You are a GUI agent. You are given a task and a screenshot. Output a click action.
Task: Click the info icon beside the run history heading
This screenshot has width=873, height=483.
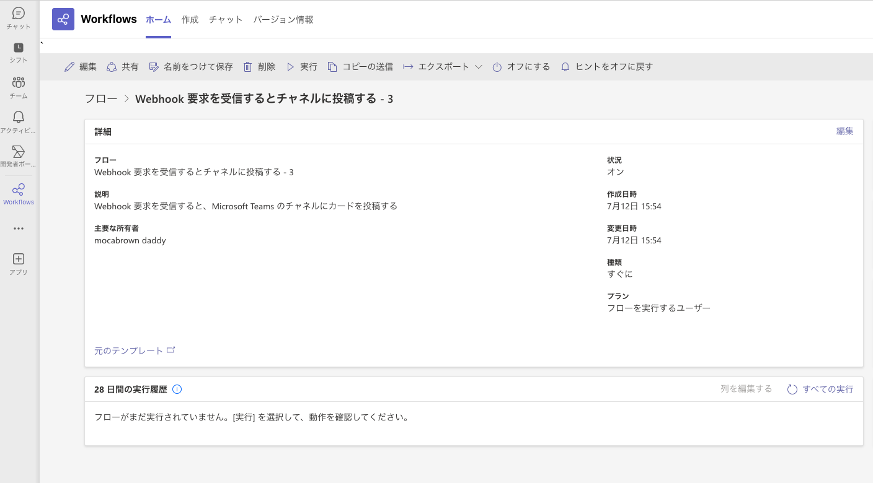pyautogui.click(x=177, y=389)
